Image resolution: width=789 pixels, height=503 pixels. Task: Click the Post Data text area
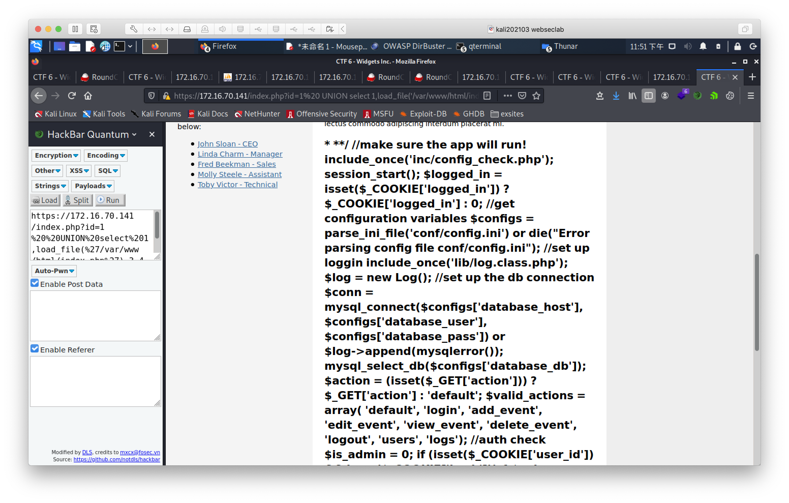click(x=95, y=316)
